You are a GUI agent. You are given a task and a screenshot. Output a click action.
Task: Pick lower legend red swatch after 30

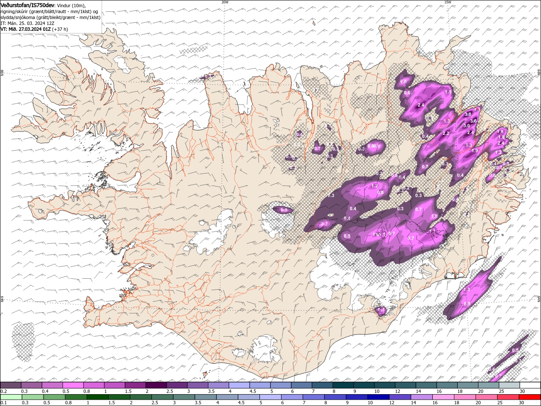click(530, 397)
